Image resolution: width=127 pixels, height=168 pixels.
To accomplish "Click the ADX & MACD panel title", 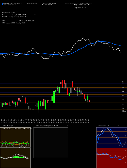I will [8, 126].
